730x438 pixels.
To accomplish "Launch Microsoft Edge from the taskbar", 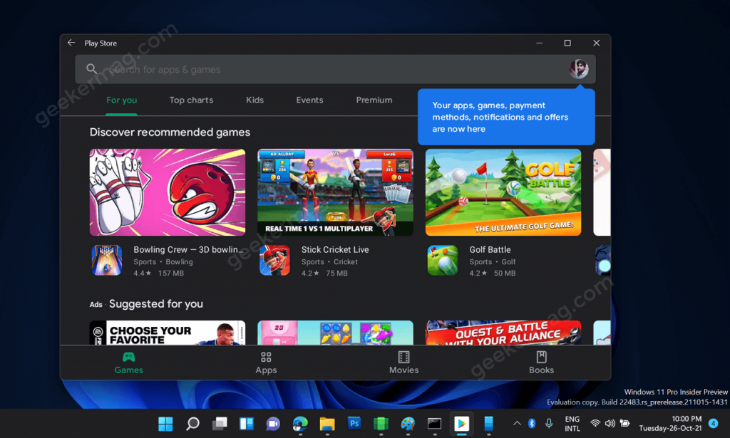I will click(x=300, y=424).
